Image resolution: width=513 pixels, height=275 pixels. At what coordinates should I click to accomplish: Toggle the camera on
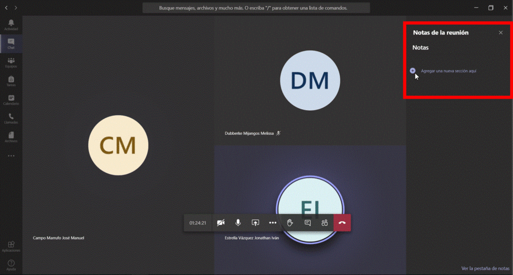220,223
